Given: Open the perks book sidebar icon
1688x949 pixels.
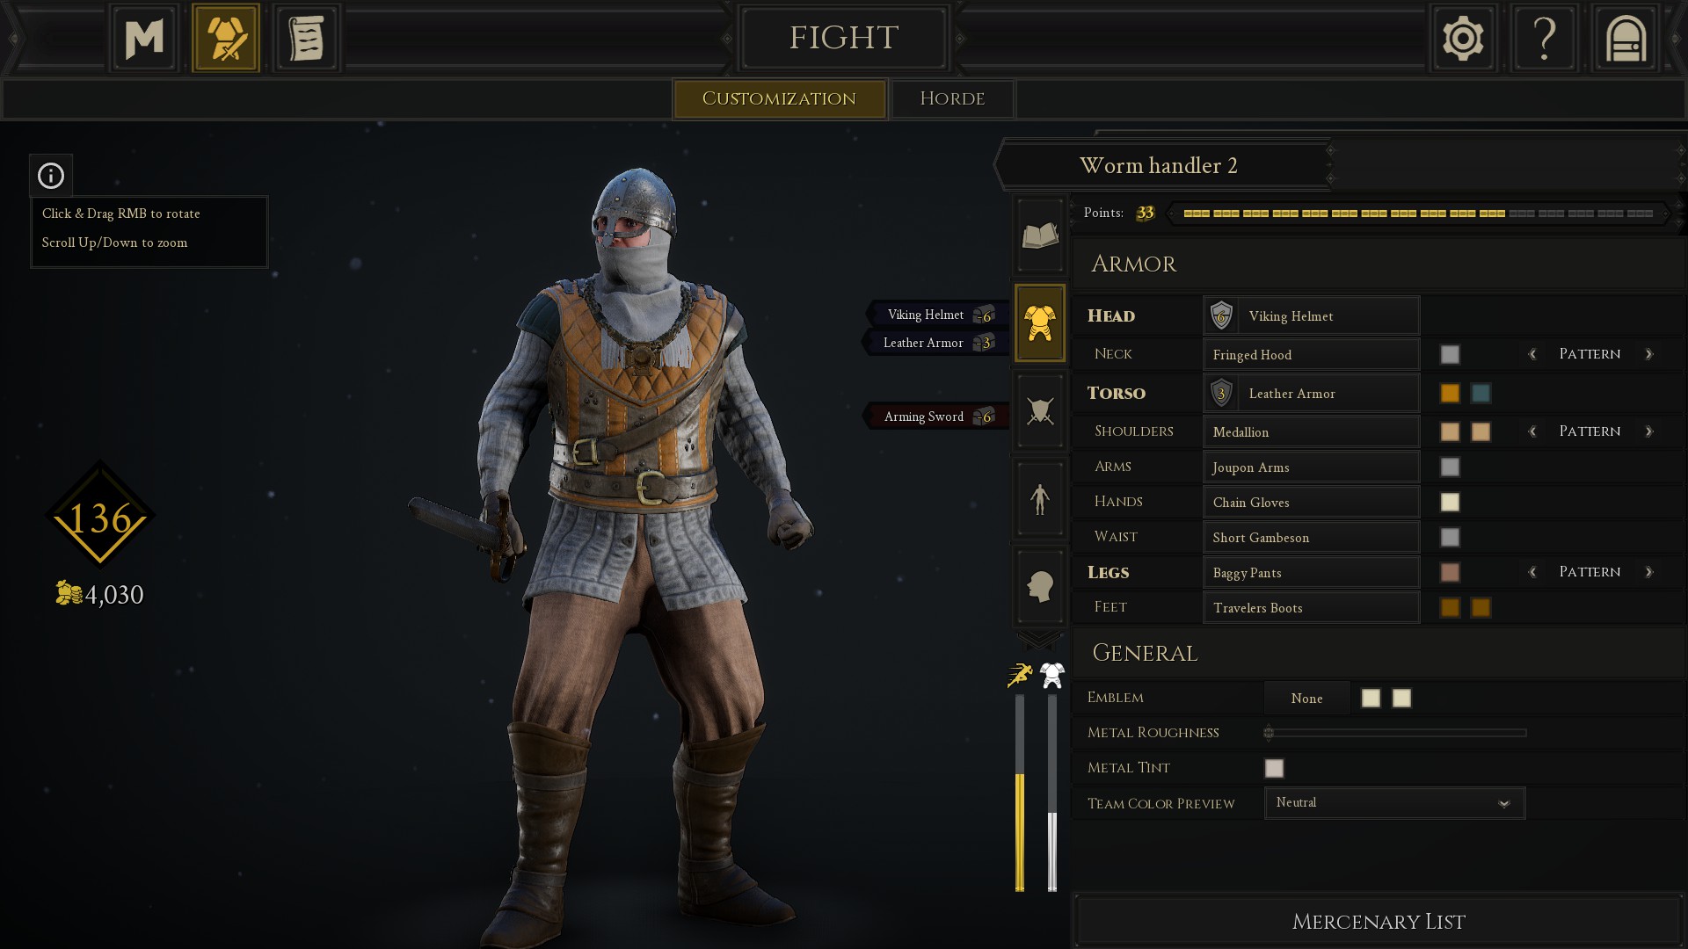Looking at the screenshot, I should click(x=1040, y=235).
